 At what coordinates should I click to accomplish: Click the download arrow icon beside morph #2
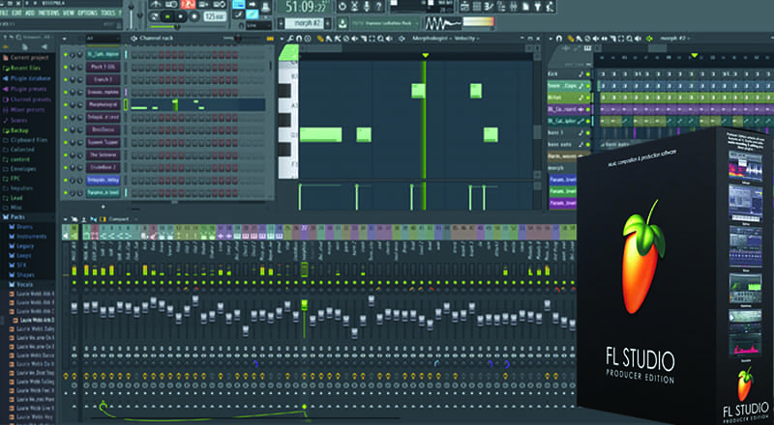click(x=342, y=23)
